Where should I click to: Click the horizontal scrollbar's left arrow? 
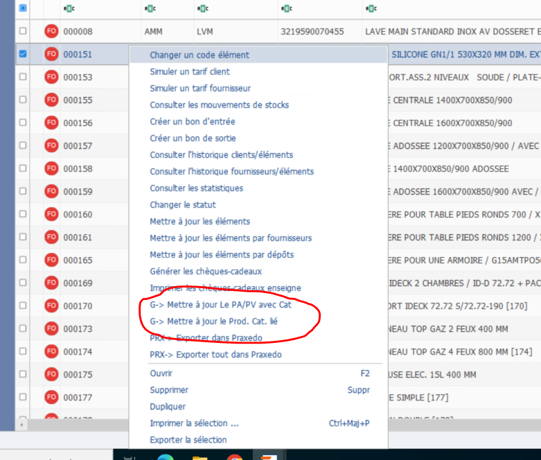(x=23, y=424)
